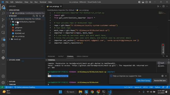The height and width of the screenshot is (95, 170).
Task: Switch to the Debug Console tab
Action: pyautogui.click(x=82, y=56)
